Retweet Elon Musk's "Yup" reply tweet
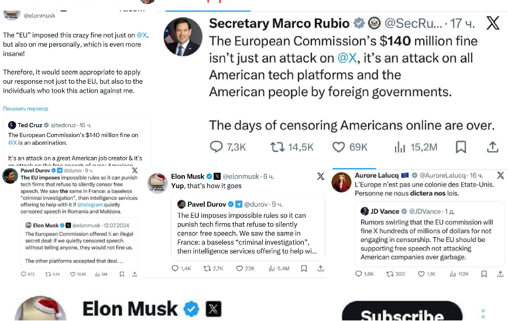The image size is (508, 321). tap(206, 268)
